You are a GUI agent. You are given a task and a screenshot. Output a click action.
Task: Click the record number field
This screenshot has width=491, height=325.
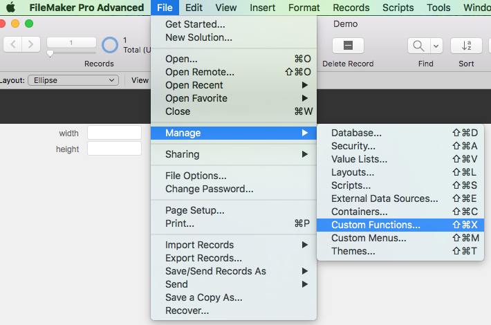tap(71, 43)
